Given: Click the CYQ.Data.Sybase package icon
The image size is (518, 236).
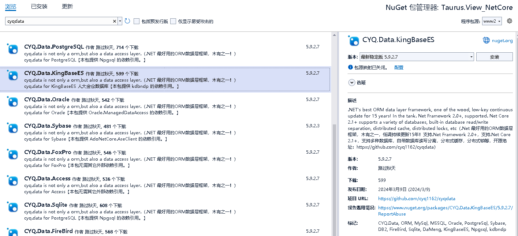Looking at the screenshot, I should [13, 128].
